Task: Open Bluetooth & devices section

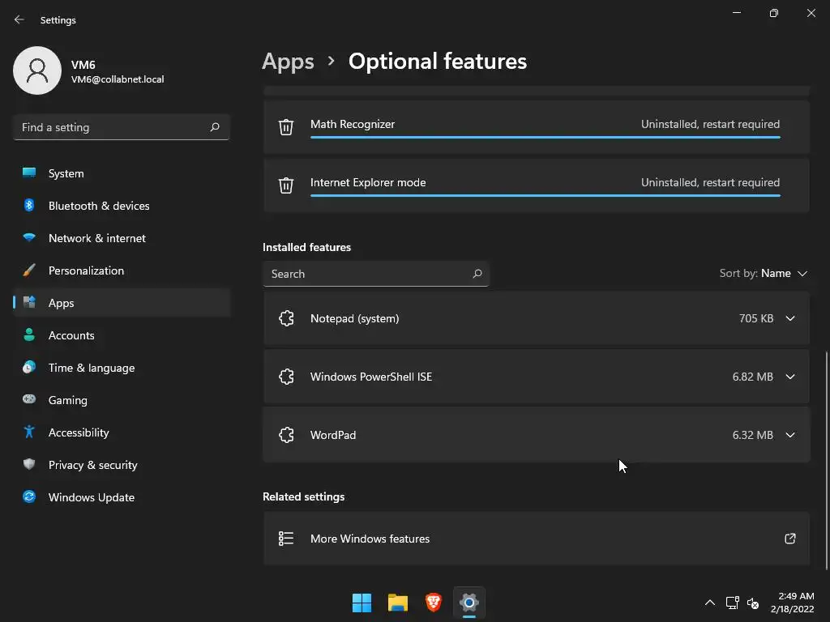Action: [99, 206]
